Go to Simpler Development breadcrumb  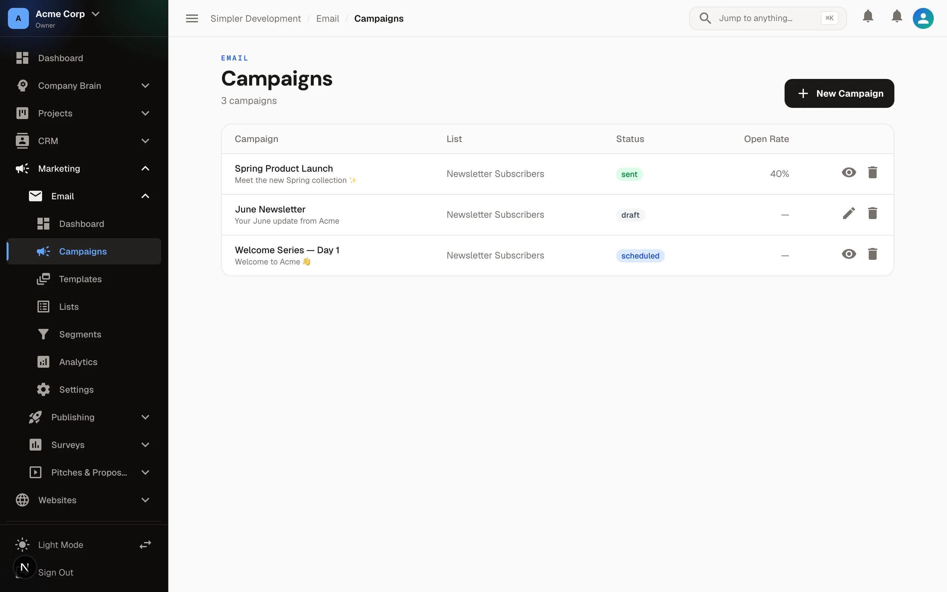[255, 18]
